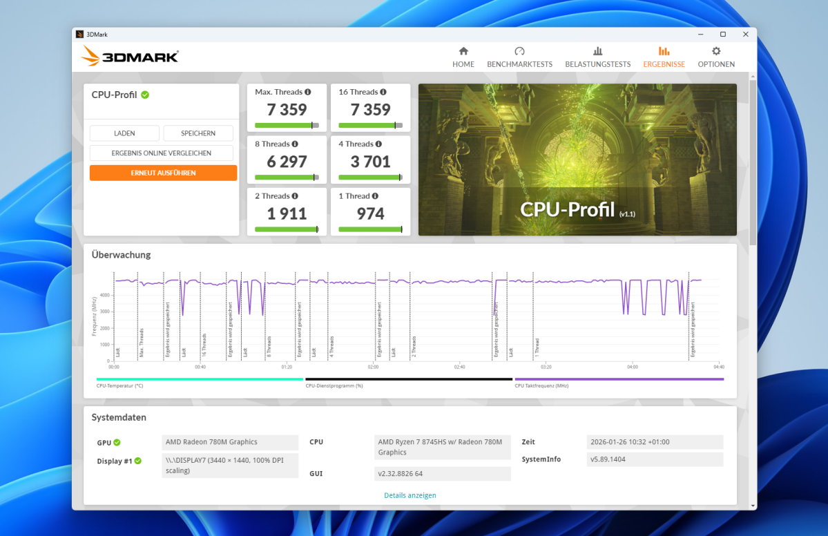Switch to the ERGEBNISSE tab

click(663, 64)
